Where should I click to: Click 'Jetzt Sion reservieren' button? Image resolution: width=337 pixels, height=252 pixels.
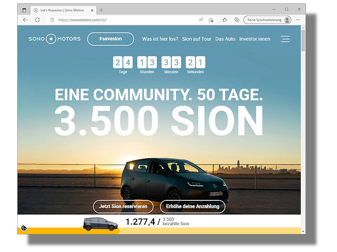pos(123,206)
